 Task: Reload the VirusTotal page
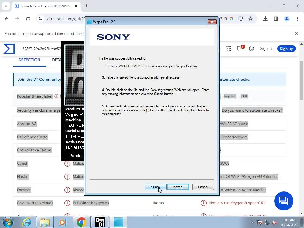(28, 19)
